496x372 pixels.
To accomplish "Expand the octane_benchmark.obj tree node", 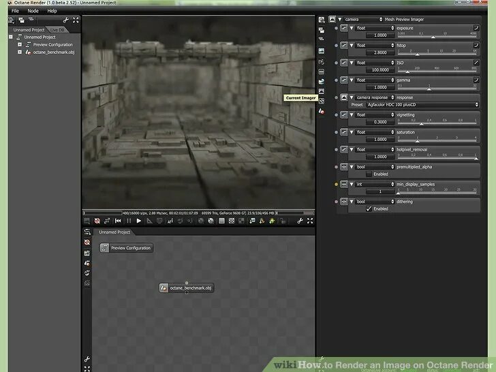I will [x=20, y=52].
